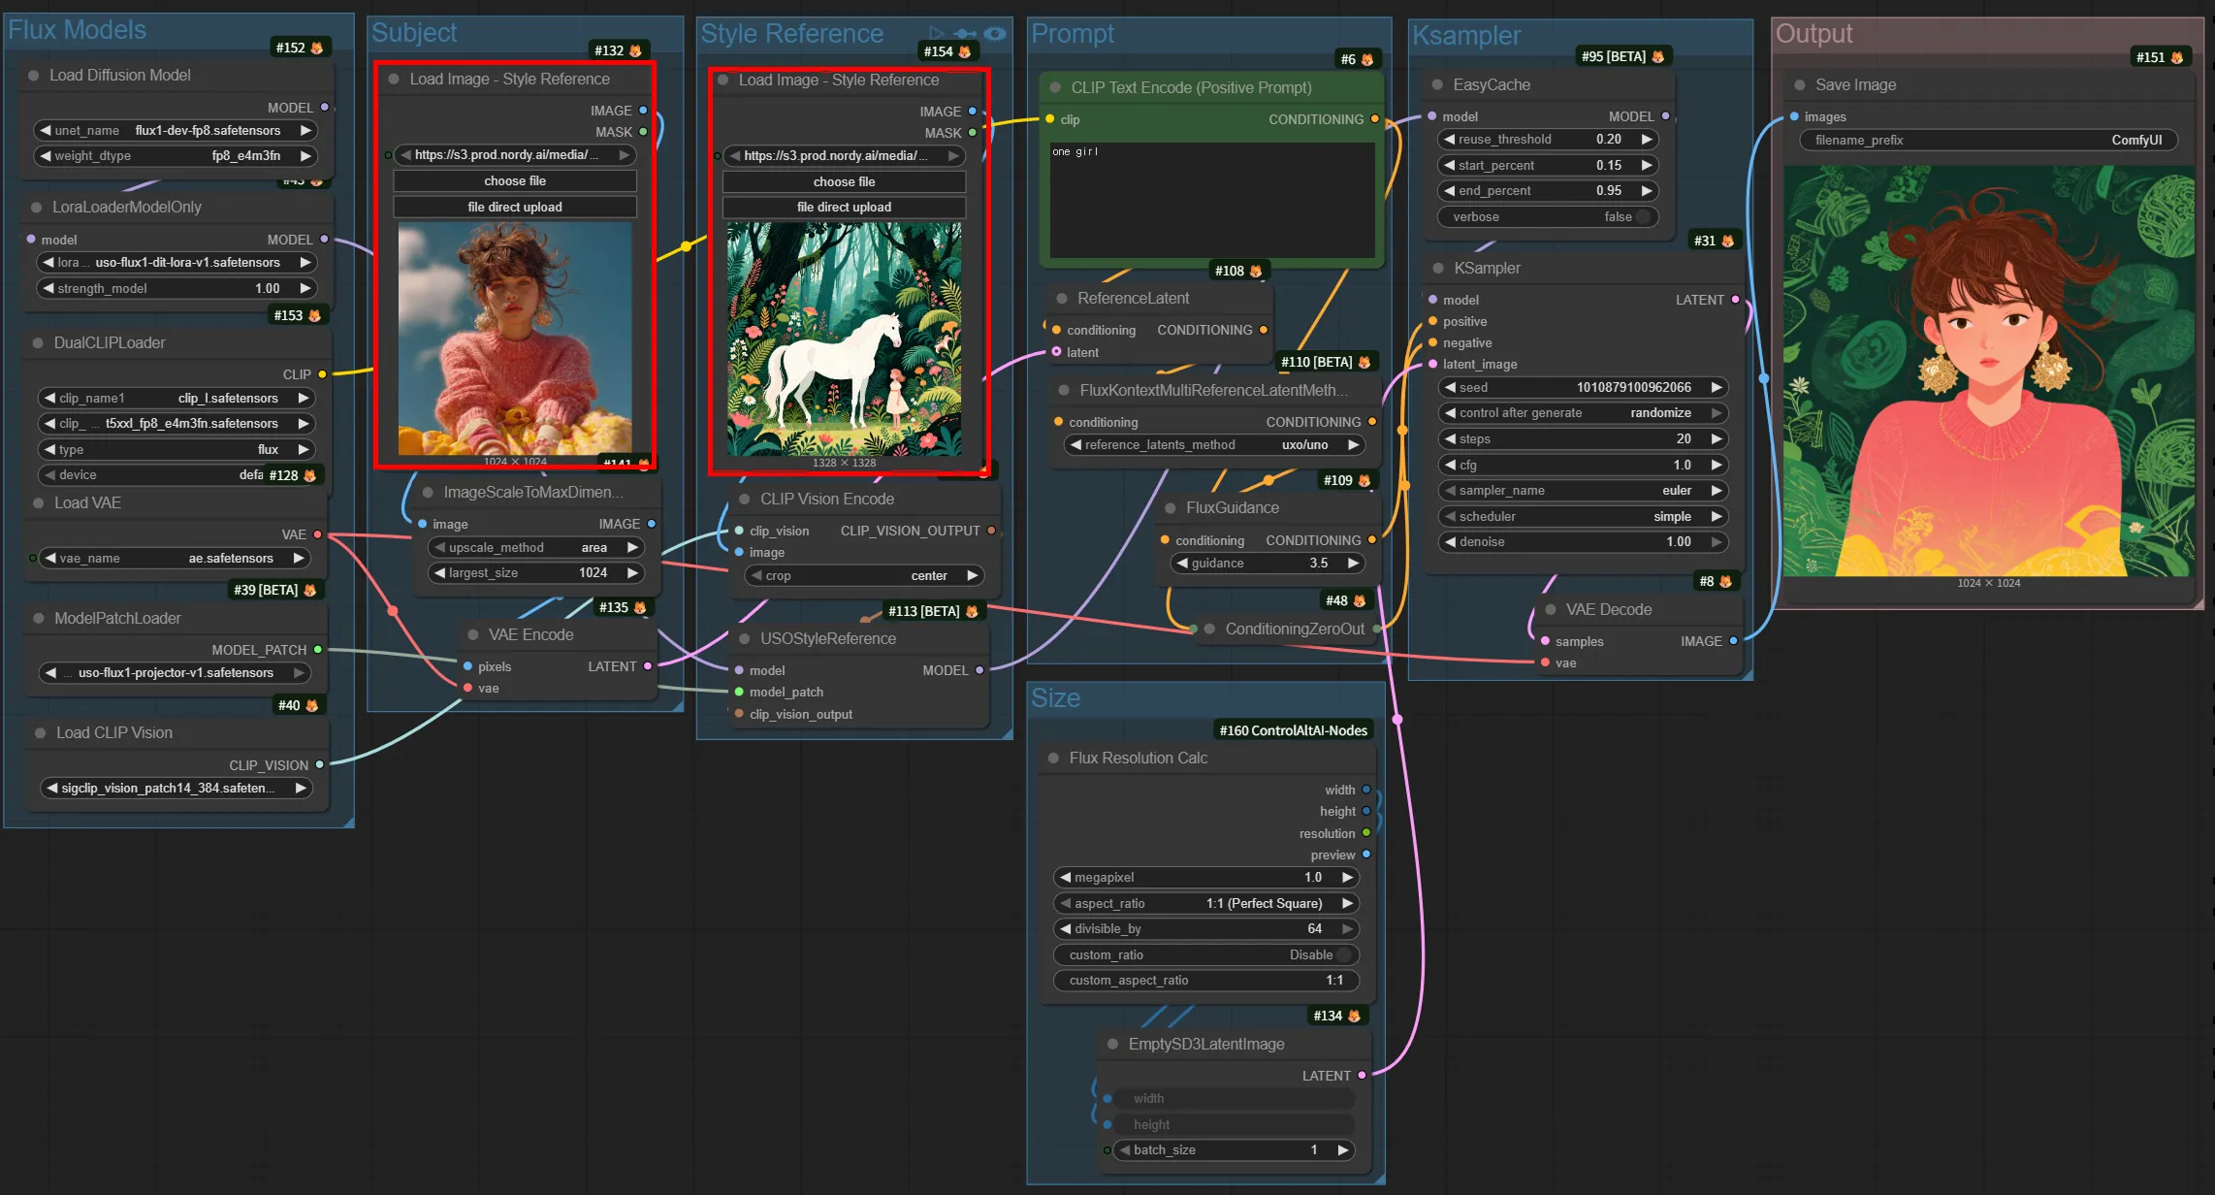
Task: Open the control after generate randomize dropdown
Action: pyautogui.click(x=1583, y=413)
